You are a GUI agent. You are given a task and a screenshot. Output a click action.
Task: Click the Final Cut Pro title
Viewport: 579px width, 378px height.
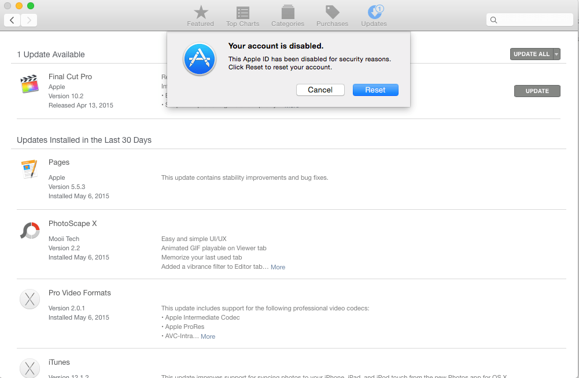click(x=70, y=76)
